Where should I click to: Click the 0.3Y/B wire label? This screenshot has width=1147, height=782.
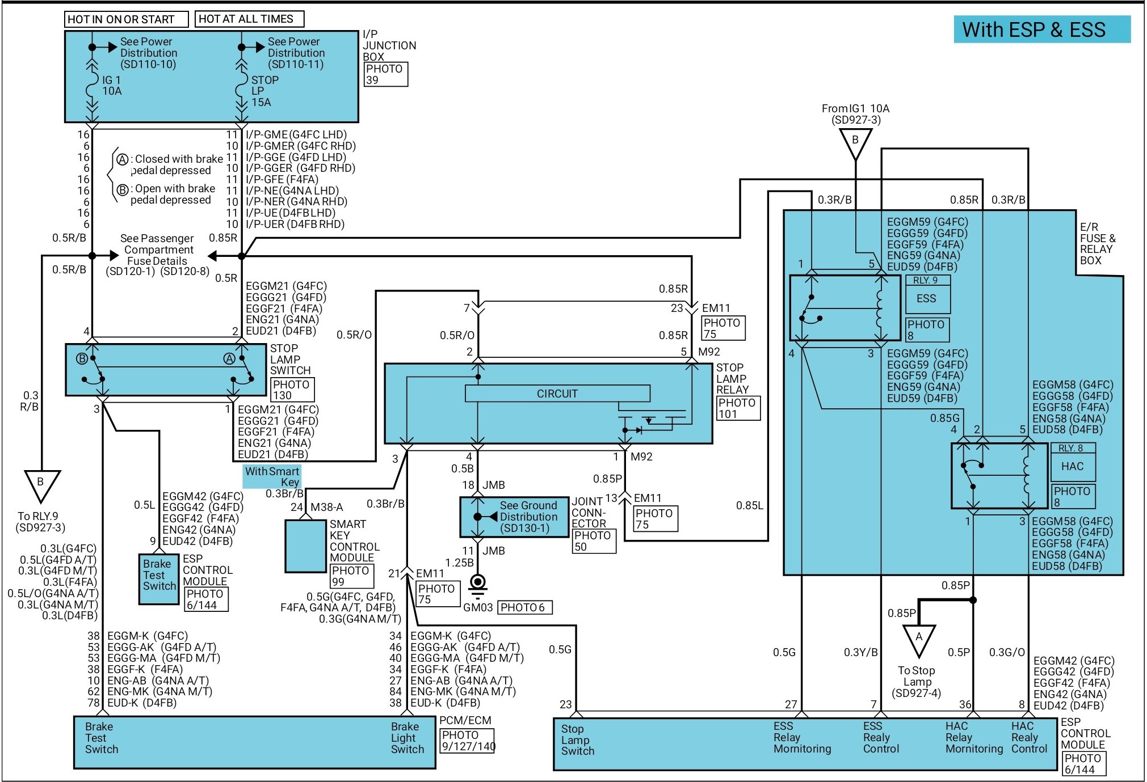pos(860,652)
